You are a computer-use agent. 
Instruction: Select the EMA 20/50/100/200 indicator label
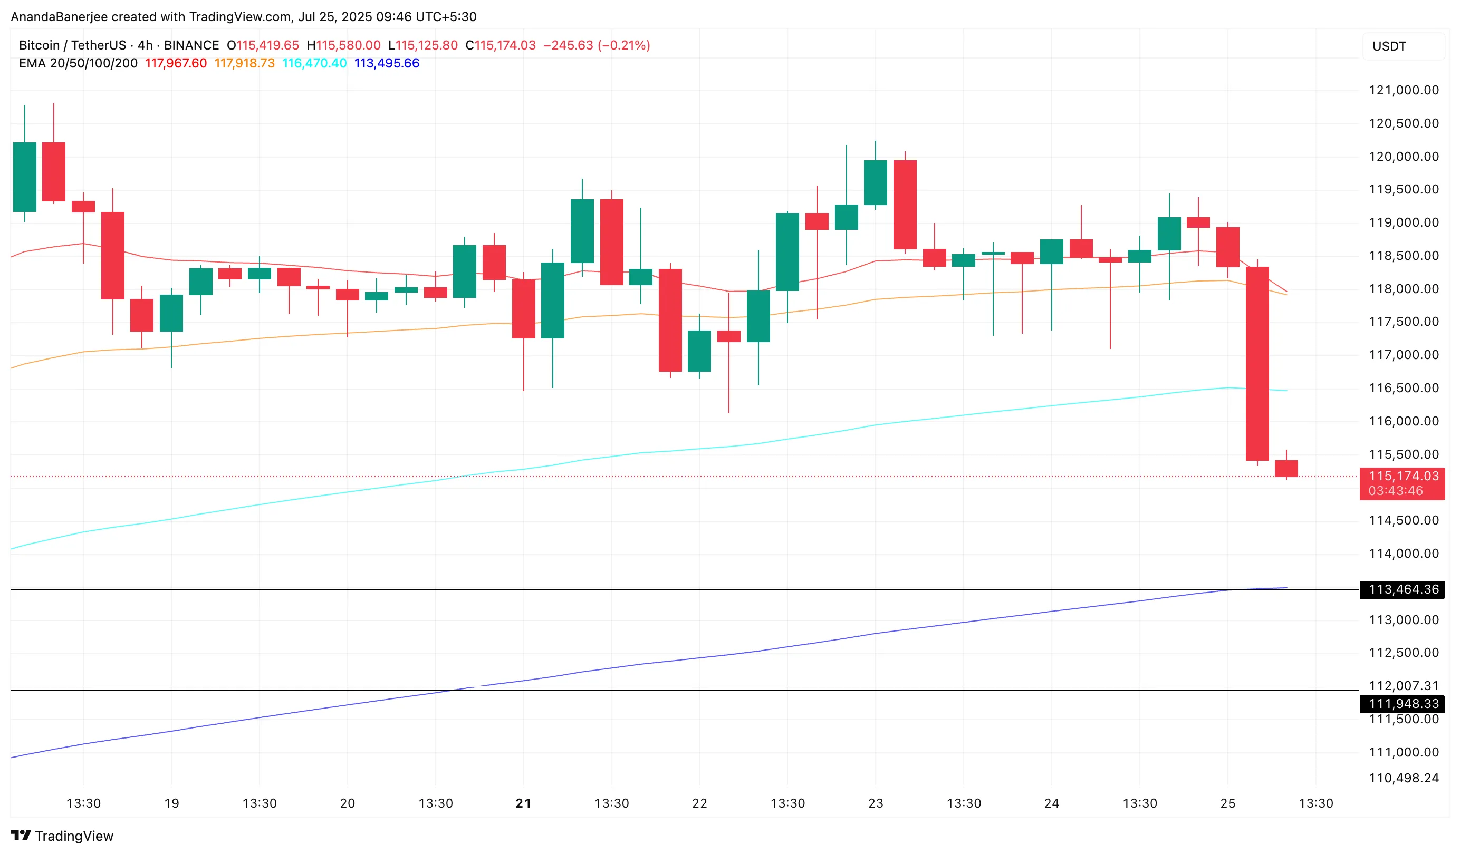[78, 63]
